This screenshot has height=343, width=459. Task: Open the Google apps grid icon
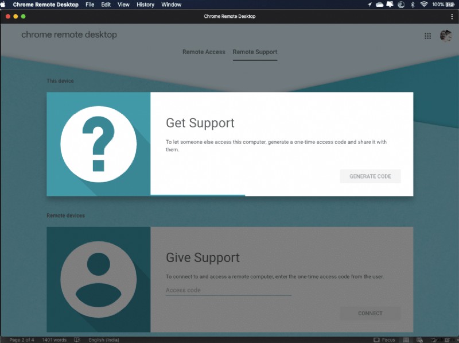(427, 36)
